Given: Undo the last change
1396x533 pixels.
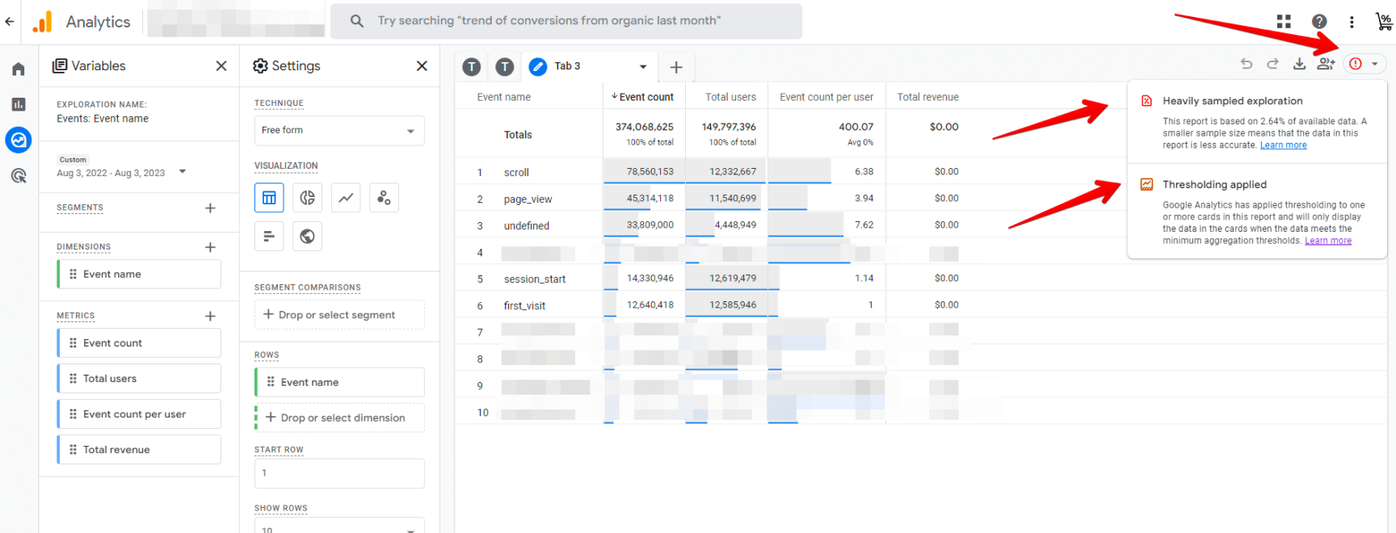Looking at the screenshot, I should coord(1247,64).
